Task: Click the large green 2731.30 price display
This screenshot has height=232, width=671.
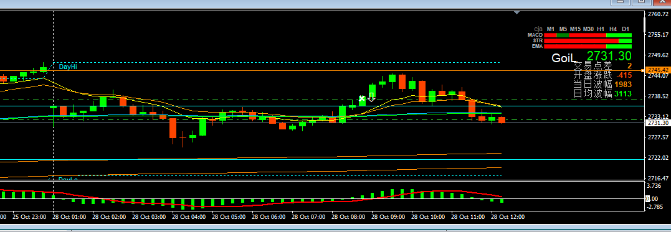Action: pos(609,56)
